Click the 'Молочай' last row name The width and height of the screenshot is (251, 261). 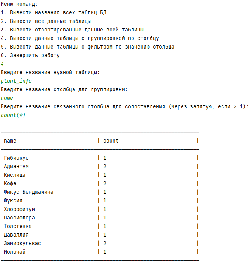[15, 252]
